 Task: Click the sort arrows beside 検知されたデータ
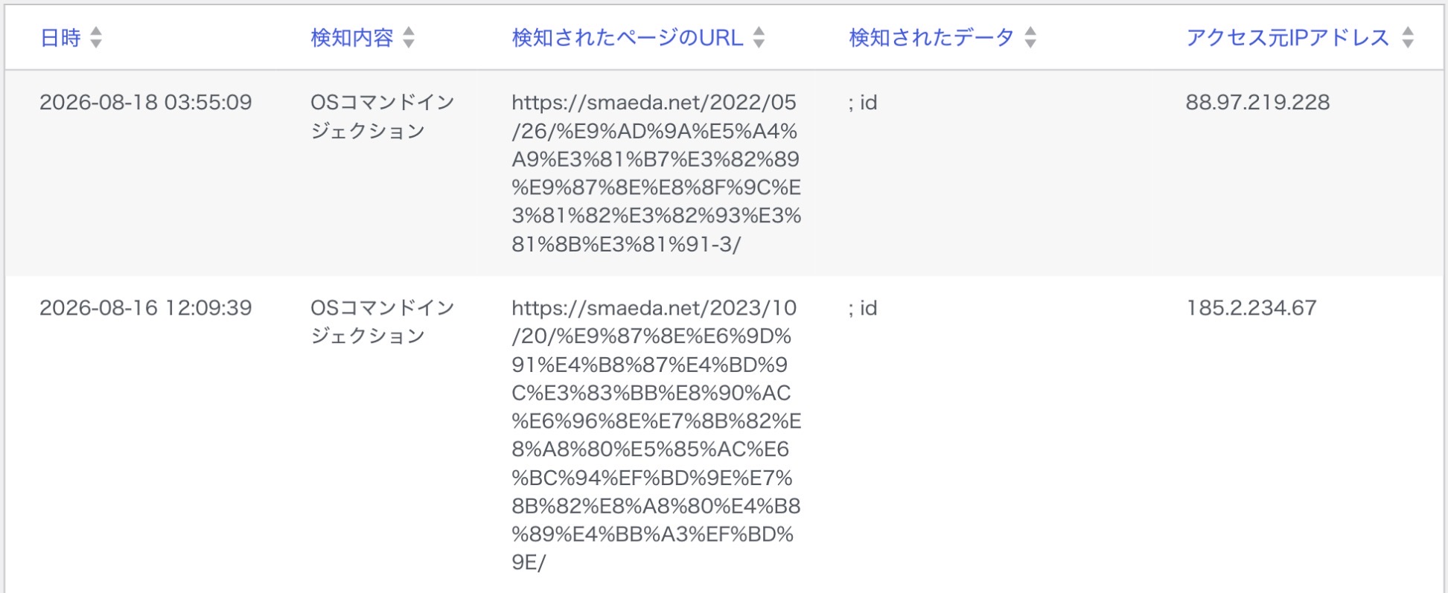point(1030,37)
